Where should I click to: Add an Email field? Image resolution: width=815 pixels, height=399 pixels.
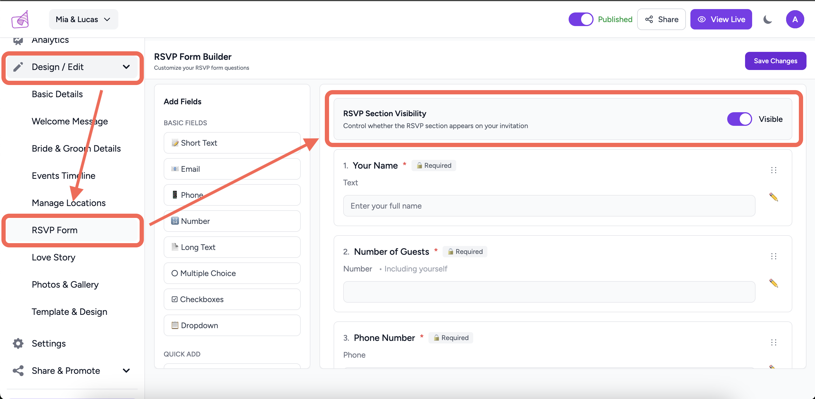tap(232, 169)
